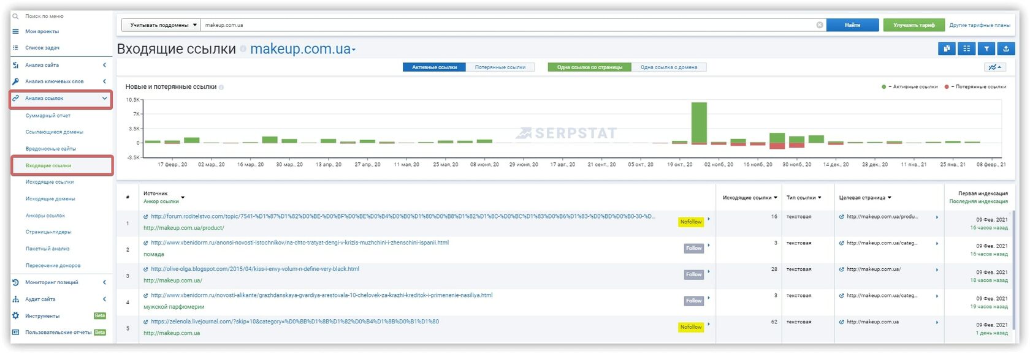
Task: Open 'Тип ссылки' column dropdown
Action: pyautogui.click(x=819, y=198)
